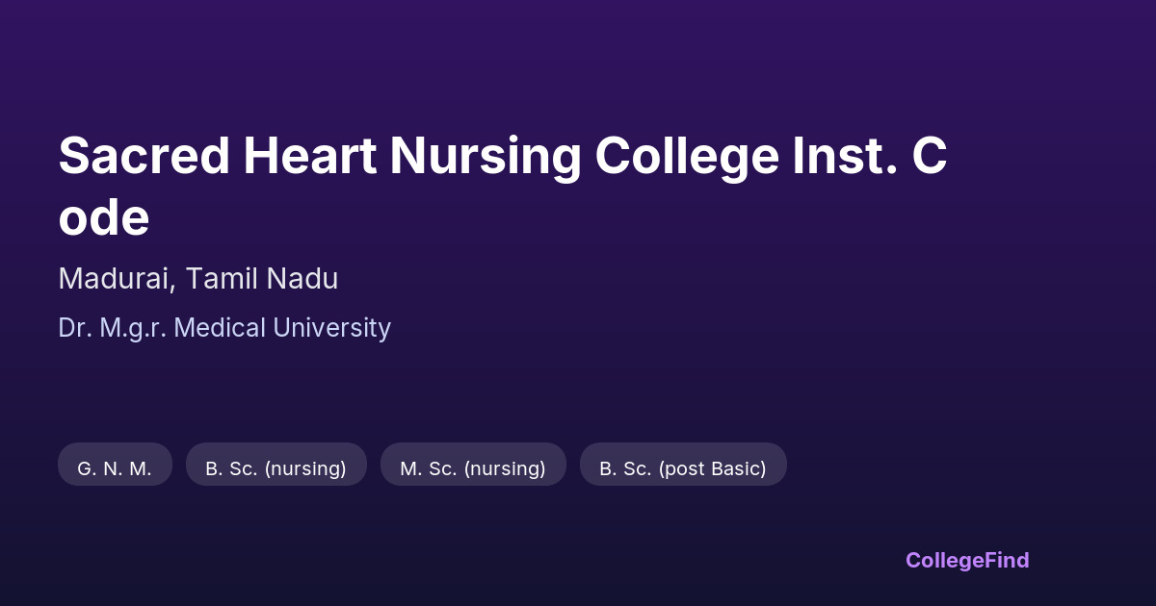Click the lone 'C' ending the first title line
This screenshot has width=1156, height=606.
pos(930,156)
